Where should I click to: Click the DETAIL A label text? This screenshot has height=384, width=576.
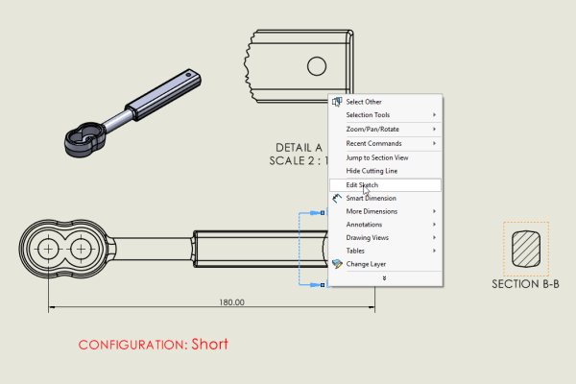[x=299, y=147]
